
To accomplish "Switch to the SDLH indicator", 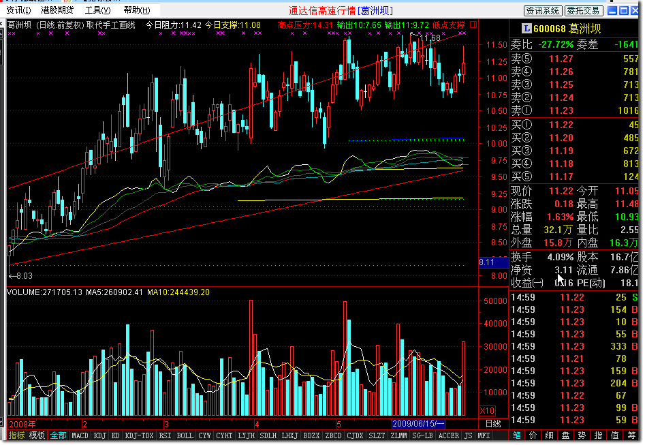I will point(268,435).
